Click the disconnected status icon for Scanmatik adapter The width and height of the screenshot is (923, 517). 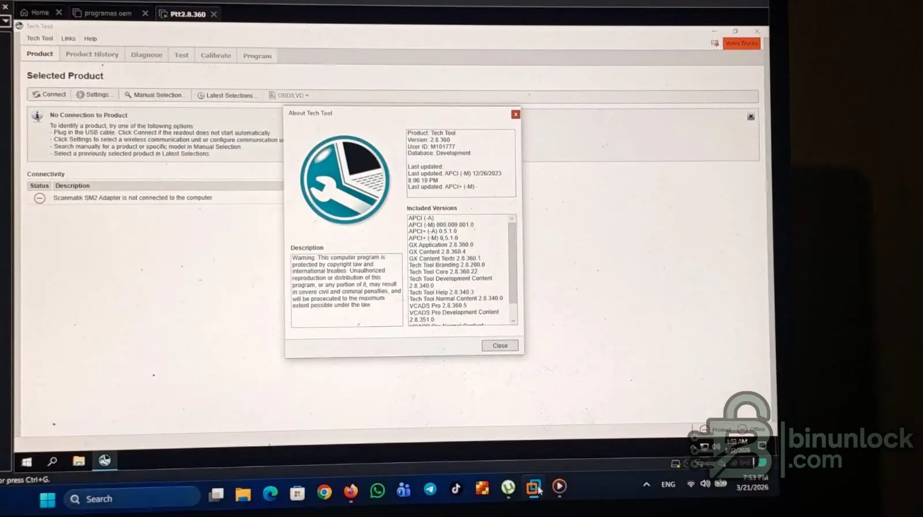click(x=39, y=198)
